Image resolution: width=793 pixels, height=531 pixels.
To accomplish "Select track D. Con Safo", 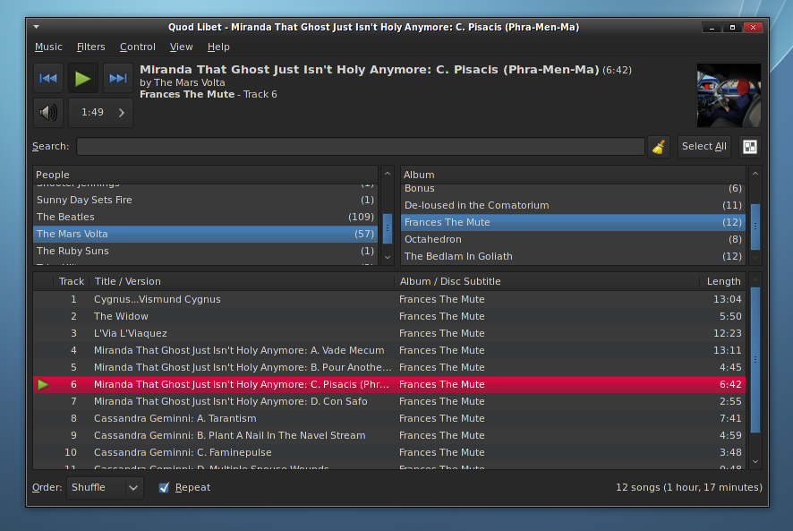I will click(x=389, y=401).
